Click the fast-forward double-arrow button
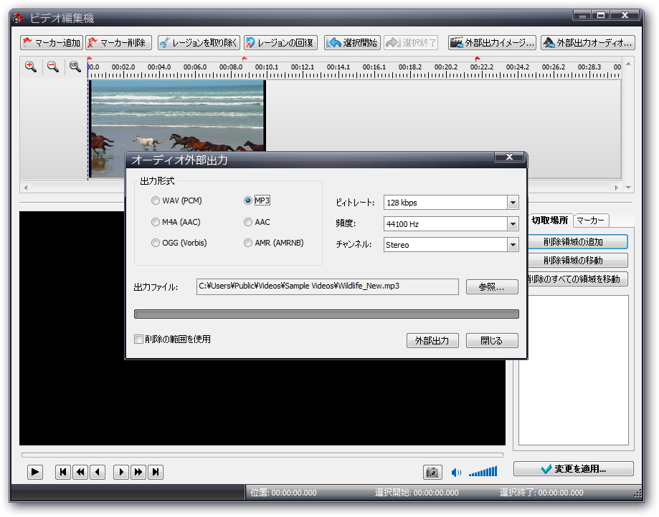This screenshot has width=659, height=517. click(x=138, y=472)
